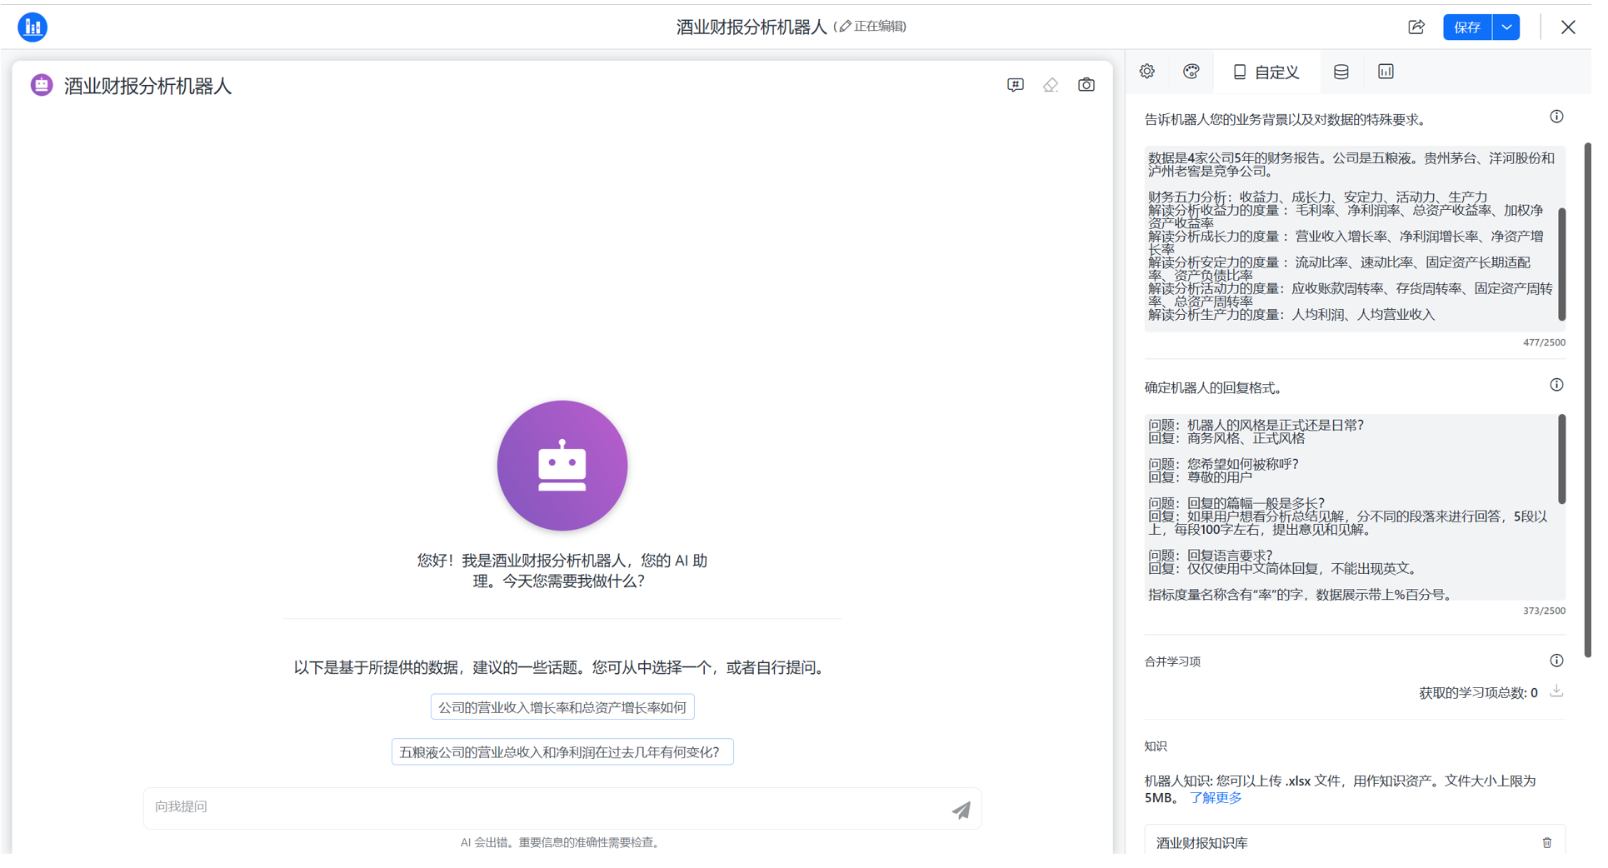Open the settings gear in the right panel
Viewport: 1608px width, 868px height.
tap(1147, 72)
